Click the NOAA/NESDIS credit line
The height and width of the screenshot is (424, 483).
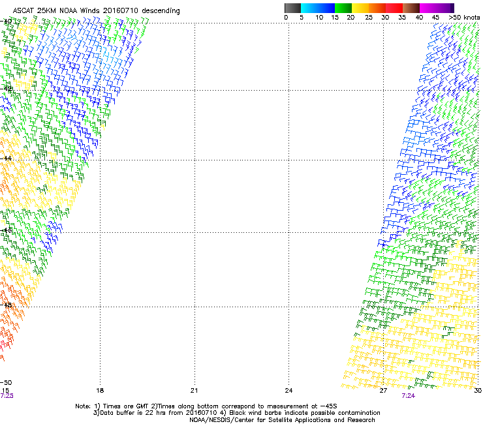(x=282, y=420)
